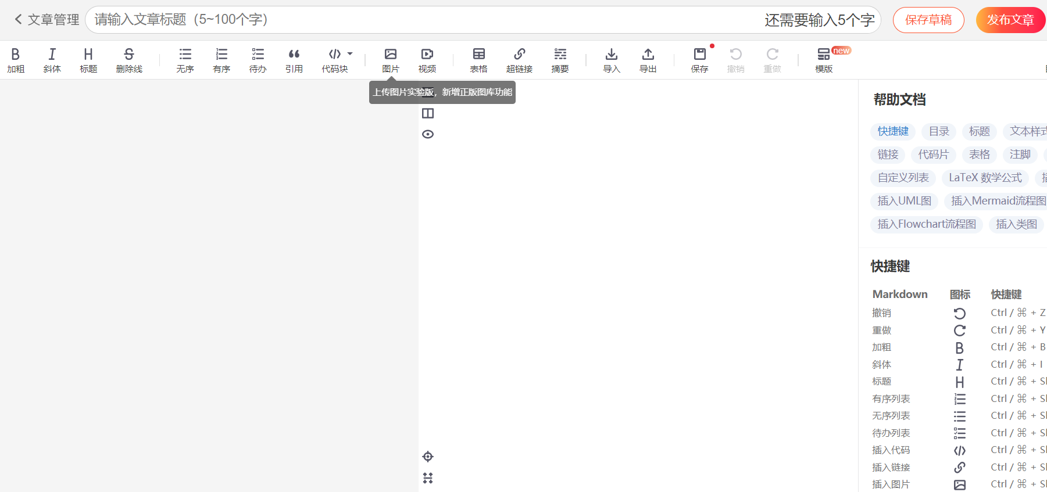The width and height of the screenshot is (1047, 492).
Task: Select the 自定义列表 help tag
Action: pyautogui.click(x=903, y=178)
